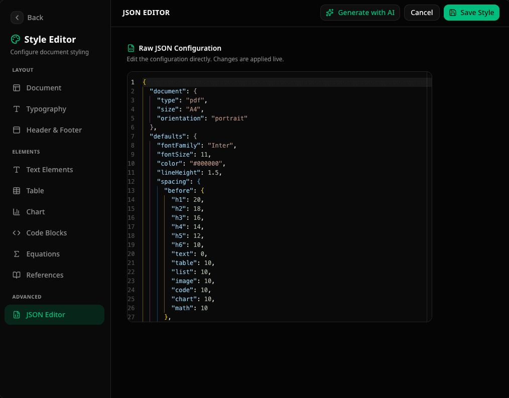The width and height of the screenshot is (509, 398).
Task: Click the Document layout icon
Action: tap(17, 88)
